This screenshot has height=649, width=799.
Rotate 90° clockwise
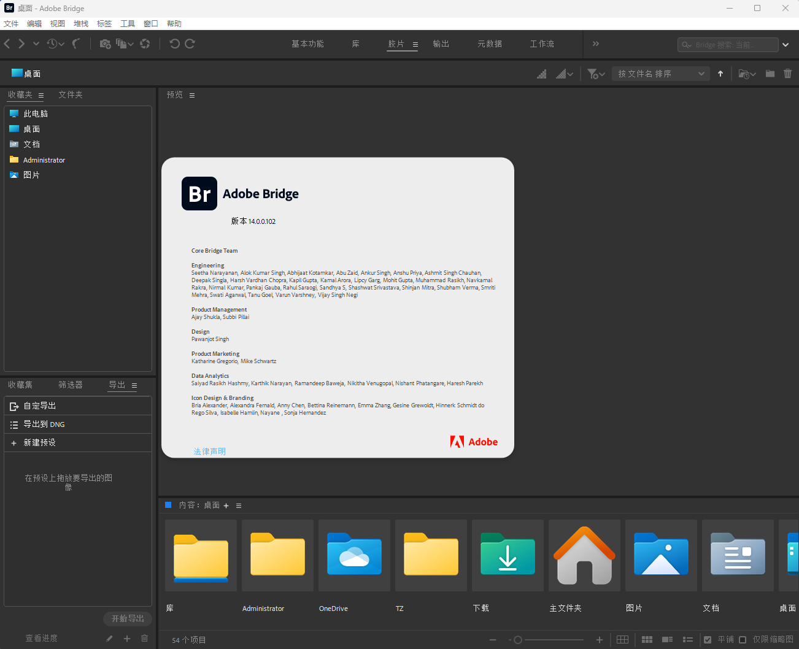(x=190, y=44)
